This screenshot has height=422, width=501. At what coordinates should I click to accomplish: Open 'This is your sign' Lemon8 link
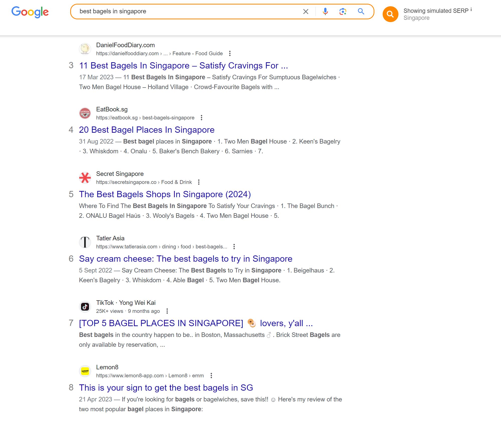166,388
